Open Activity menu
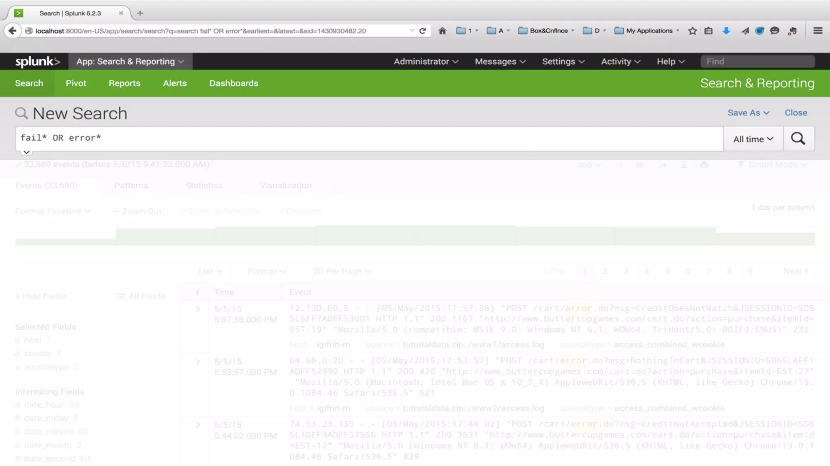 point(620,61)
